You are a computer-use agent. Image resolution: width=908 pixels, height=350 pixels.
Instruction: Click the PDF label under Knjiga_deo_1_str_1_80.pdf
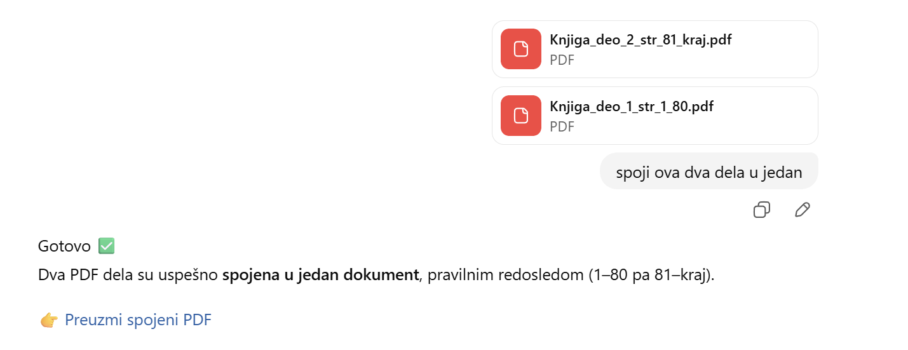(562, 126)
